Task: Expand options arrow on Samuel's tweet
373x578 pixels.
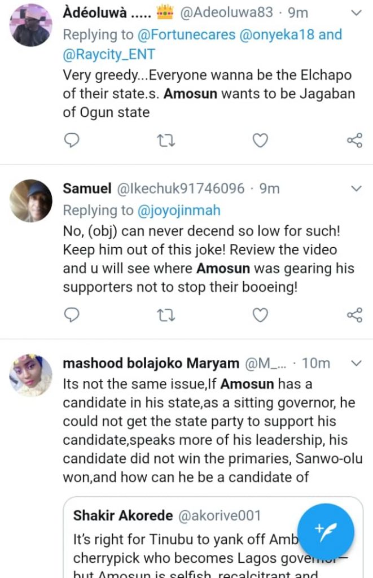Action: click(356, 188)
